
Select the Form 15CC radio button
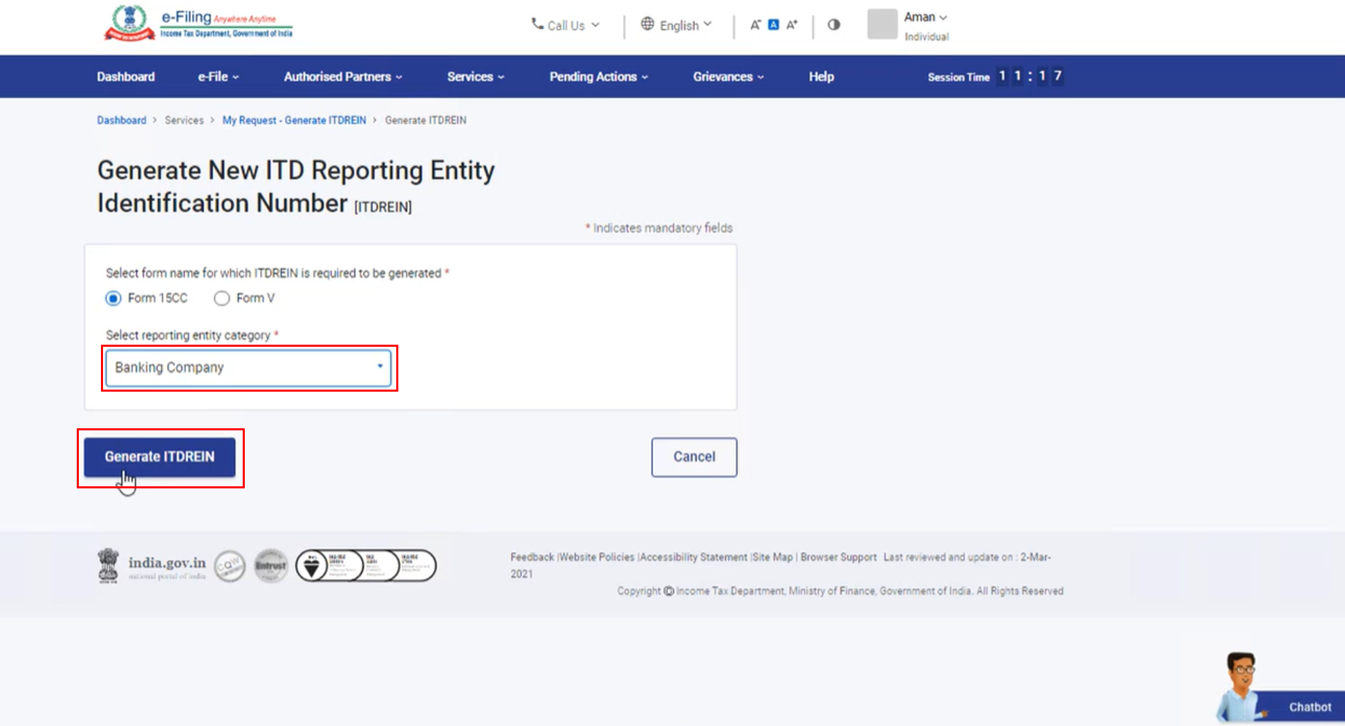click(x=113, y=298)
